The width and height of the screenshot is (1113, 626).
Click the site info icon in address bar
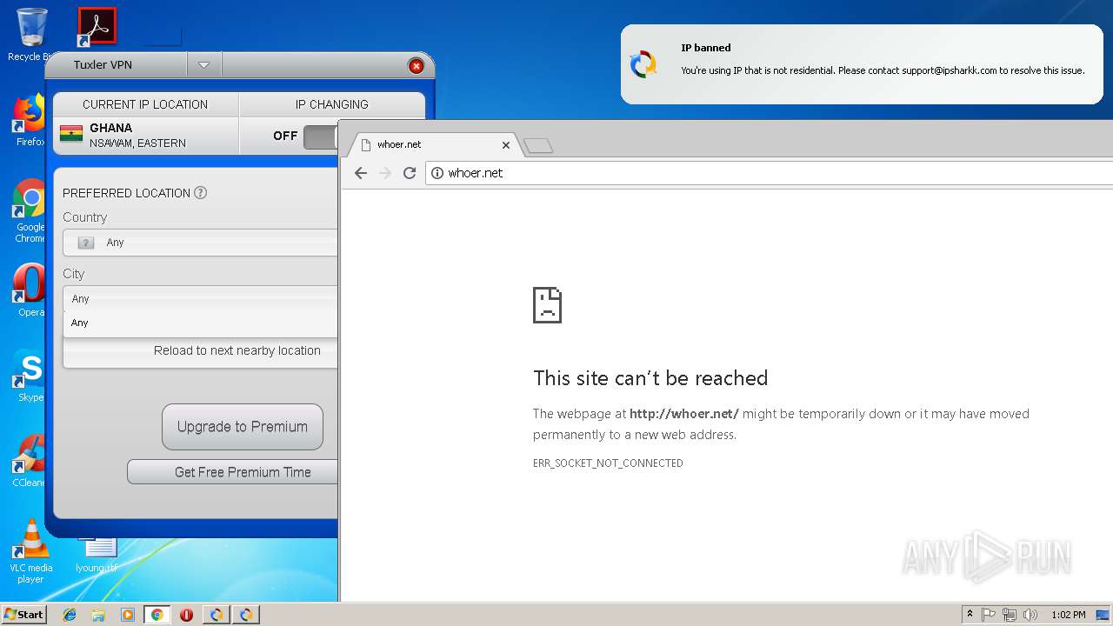click(x=437, y=173)
